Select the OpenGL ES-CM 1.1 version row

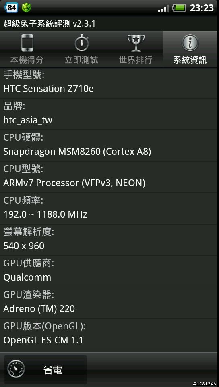[109, 334]
